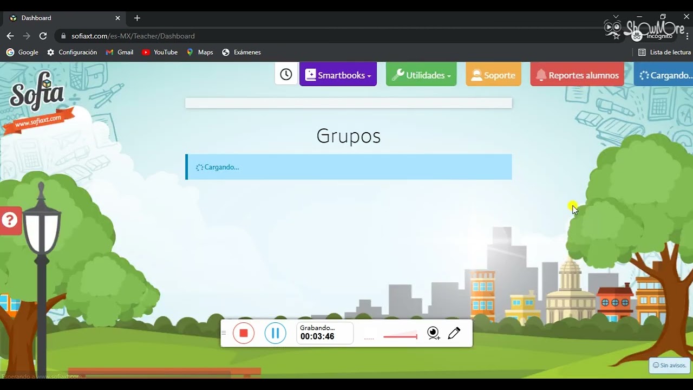Pause the recording

tap(275, 333)
